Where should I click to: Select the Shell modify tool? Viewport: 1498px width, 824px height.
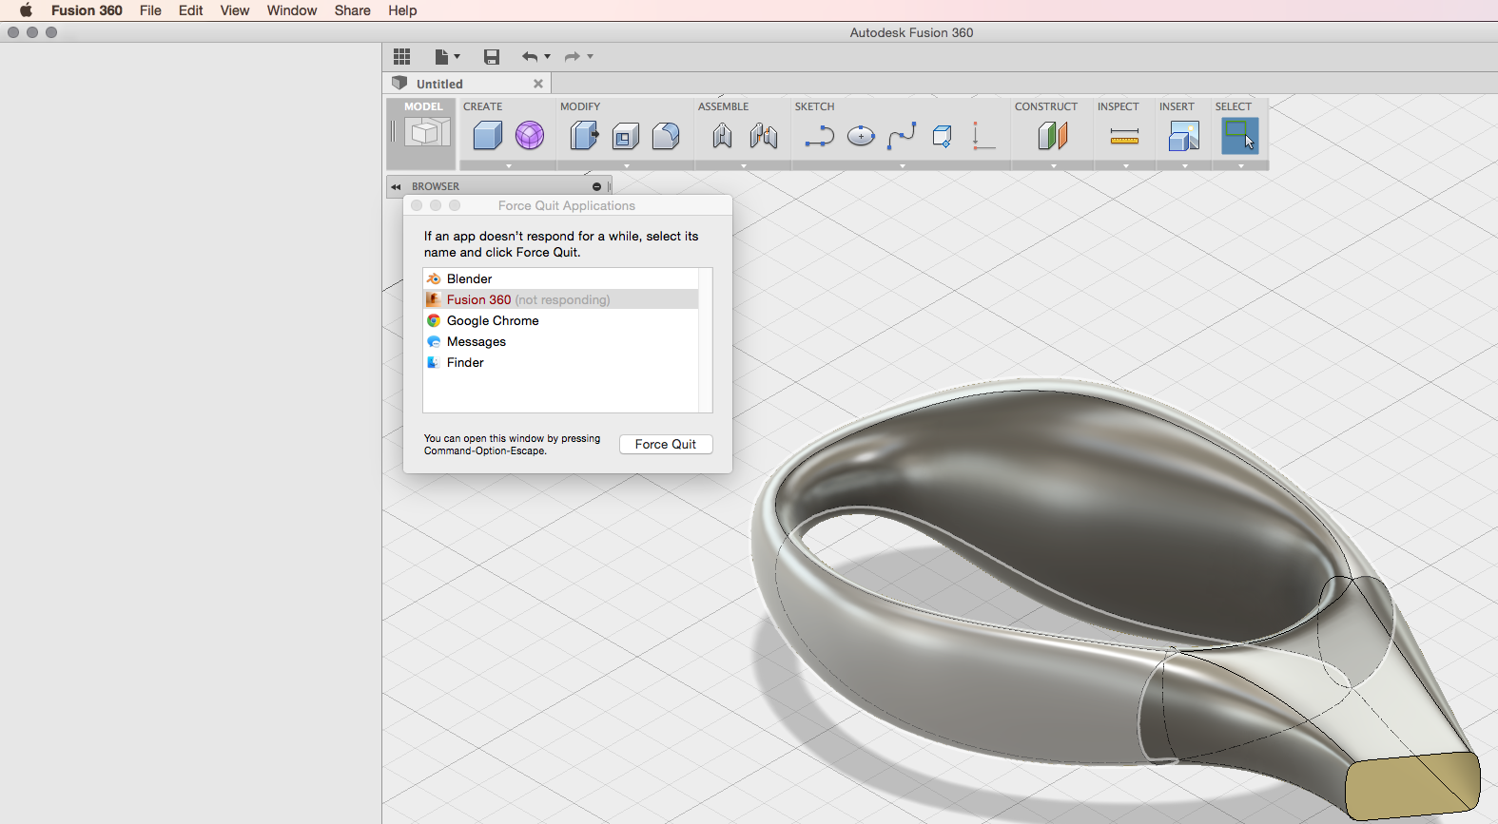click(x=625, y=136)
